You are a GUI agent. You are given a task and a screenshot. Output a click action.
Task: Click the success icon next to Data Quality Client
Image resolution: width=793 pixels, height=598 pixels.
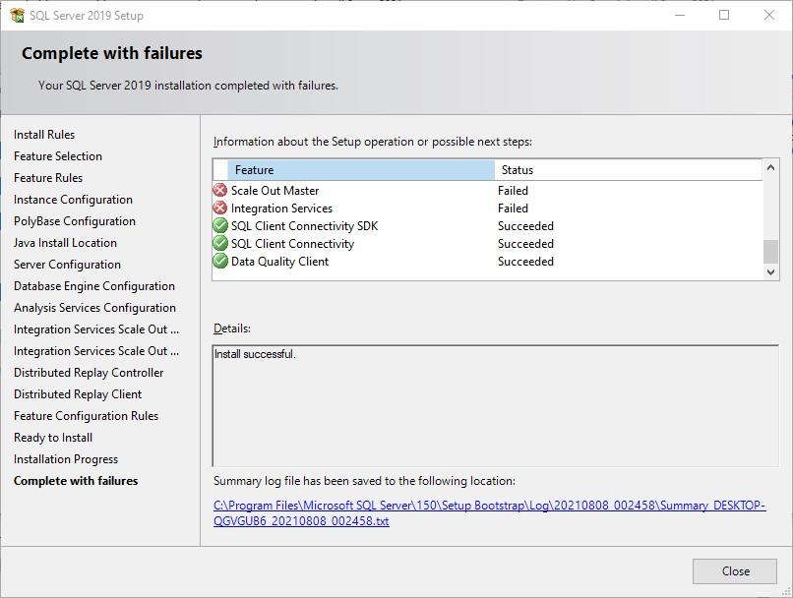[x=220, y=262]
